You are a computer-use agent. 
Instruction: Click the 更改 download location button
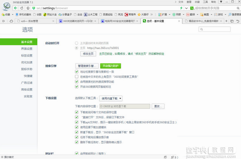click(158, 106)
